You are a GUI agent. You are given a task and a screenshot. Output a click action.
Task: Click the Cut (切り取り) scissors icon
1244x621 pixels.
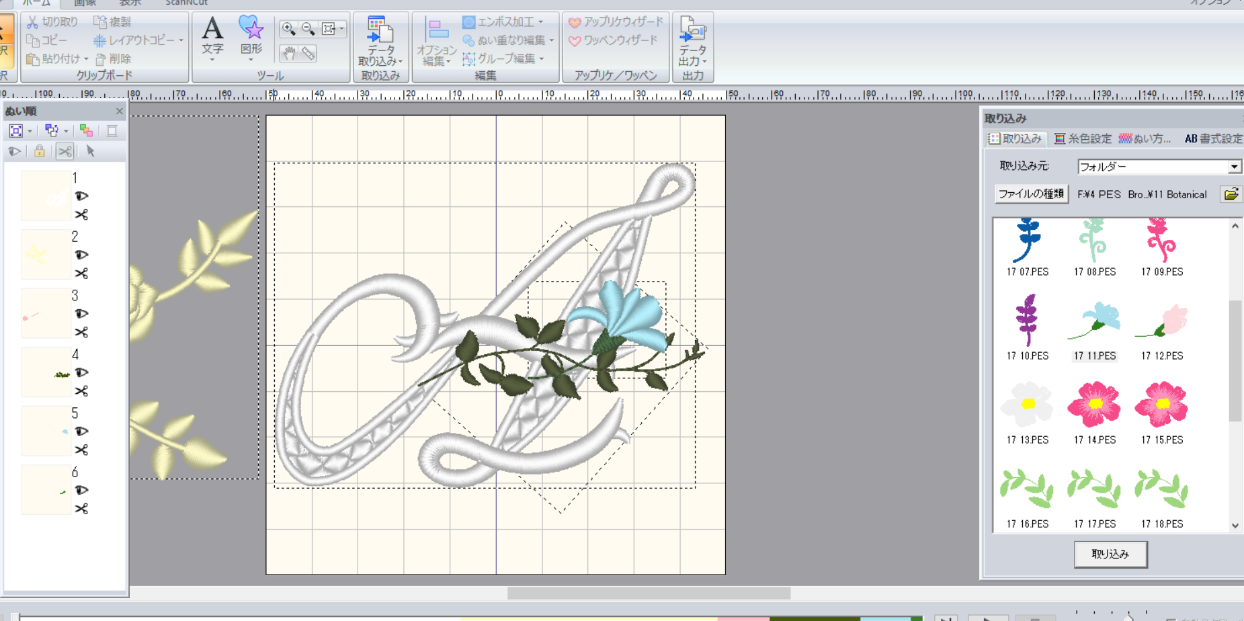pyautogui.click(x=32, y=22)
